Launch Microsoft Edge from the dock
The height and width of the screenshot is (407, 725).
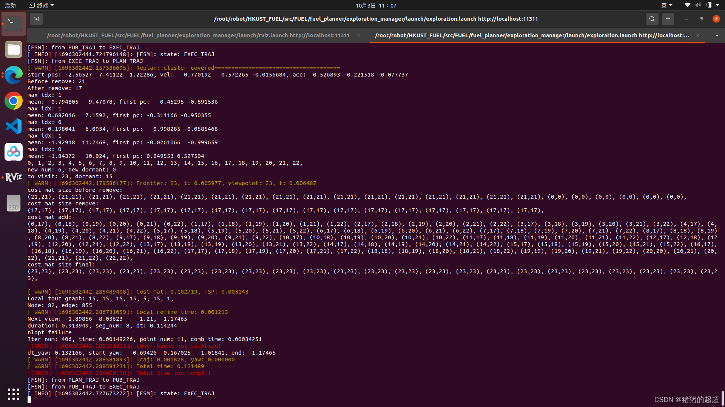[x=13, y=75]
